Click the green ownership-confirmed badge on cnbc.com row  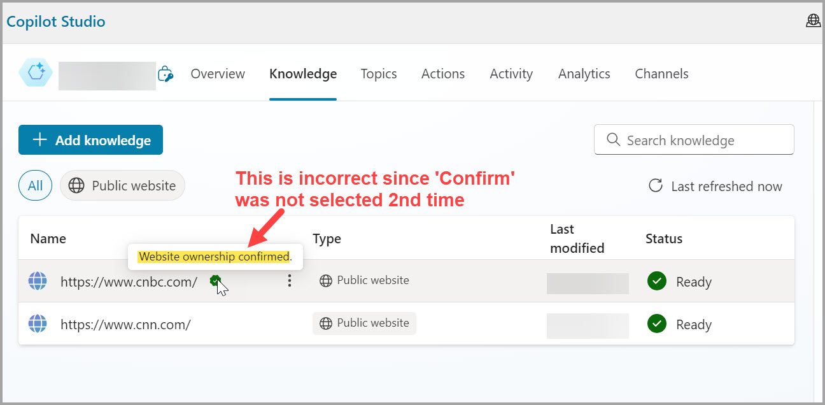(x=215, y=280)
